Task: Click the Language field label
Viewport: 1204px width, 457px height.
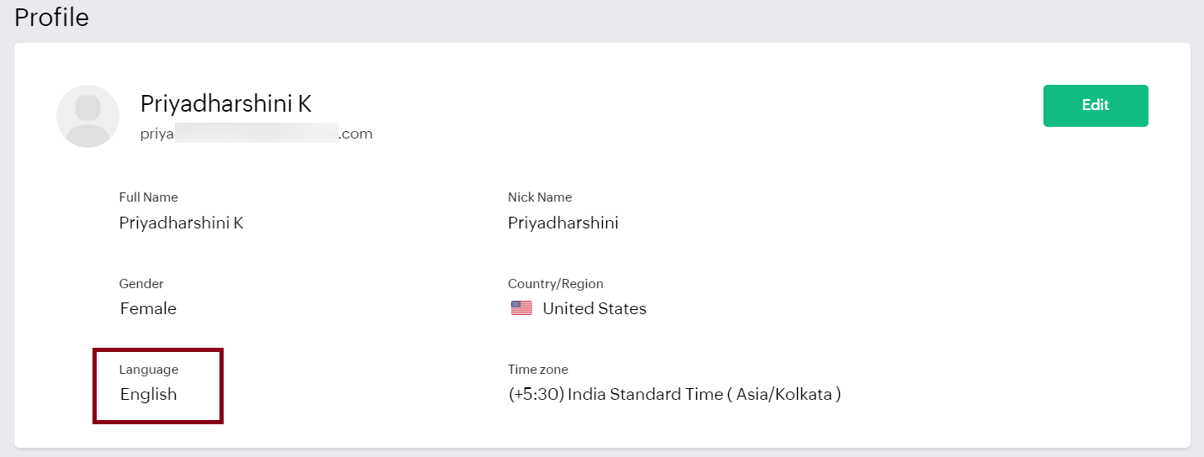Action: [149, 370]
